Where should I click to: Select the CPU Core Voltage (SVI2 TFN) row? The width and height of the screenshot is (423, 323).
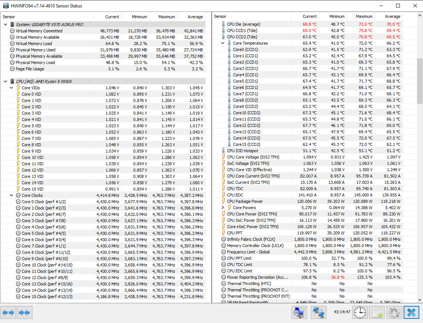[x=307, y=157]
